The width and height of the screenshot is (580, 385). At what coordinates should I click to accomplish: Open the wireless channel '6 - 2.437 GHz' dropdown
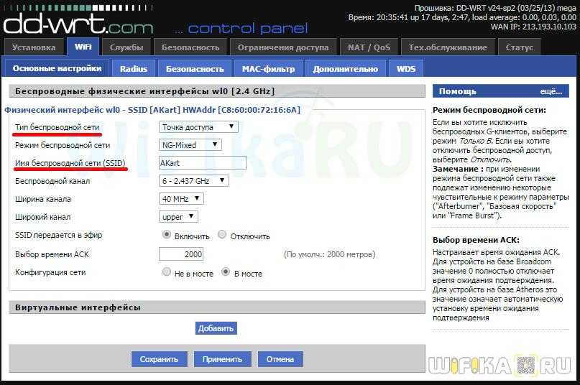(x=193, y=181)
